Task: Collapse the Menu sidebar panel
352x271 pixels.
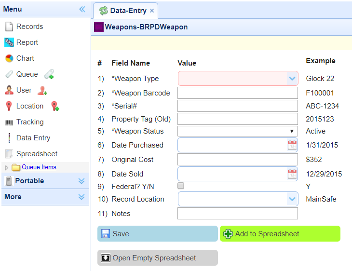Action: point(82,9)
